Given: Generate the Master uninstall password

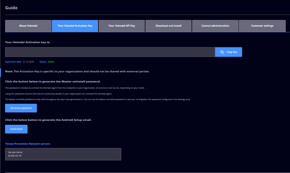Looking at the screenshot, I should tap(21, 108).
